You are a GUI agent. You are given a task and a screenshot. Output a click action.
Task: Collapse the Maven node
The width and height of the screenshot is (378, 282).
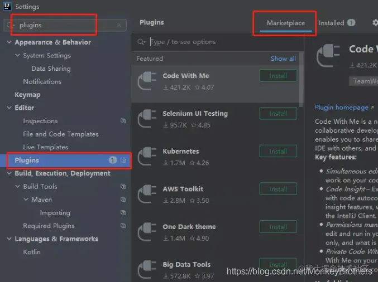pos(26,200)
